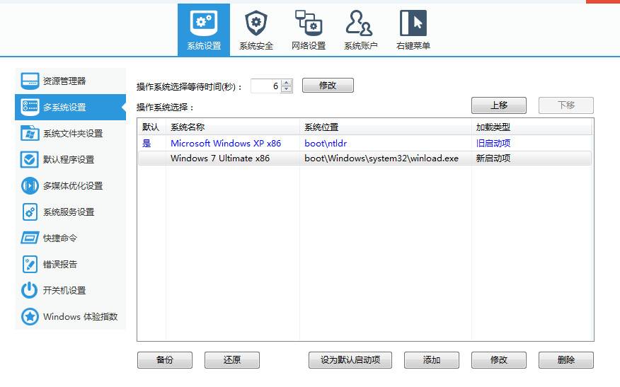Image resolution: width=620 pixels, height=387 pixels.
Task: Click the 是 default marker cell
Action: pyautogui.click(x=147, y=143)
